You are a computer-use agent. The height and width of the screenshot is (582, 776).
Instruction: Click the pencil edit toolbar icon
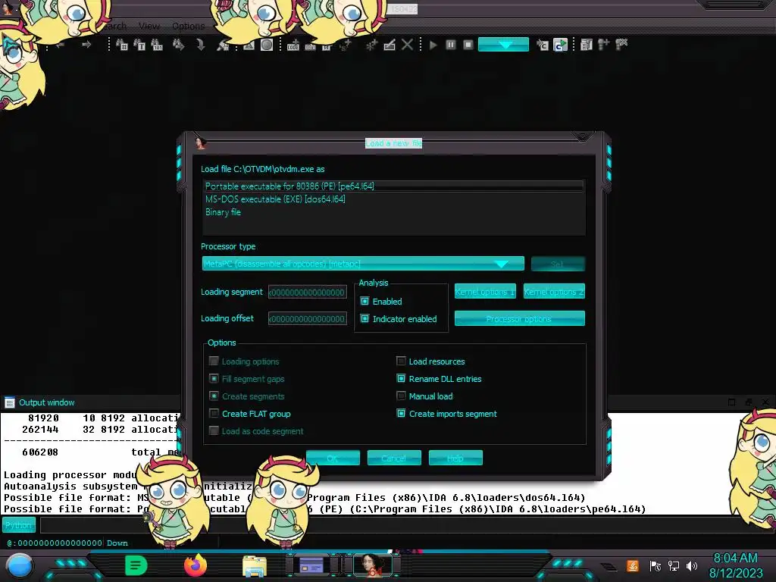[390, 45]
